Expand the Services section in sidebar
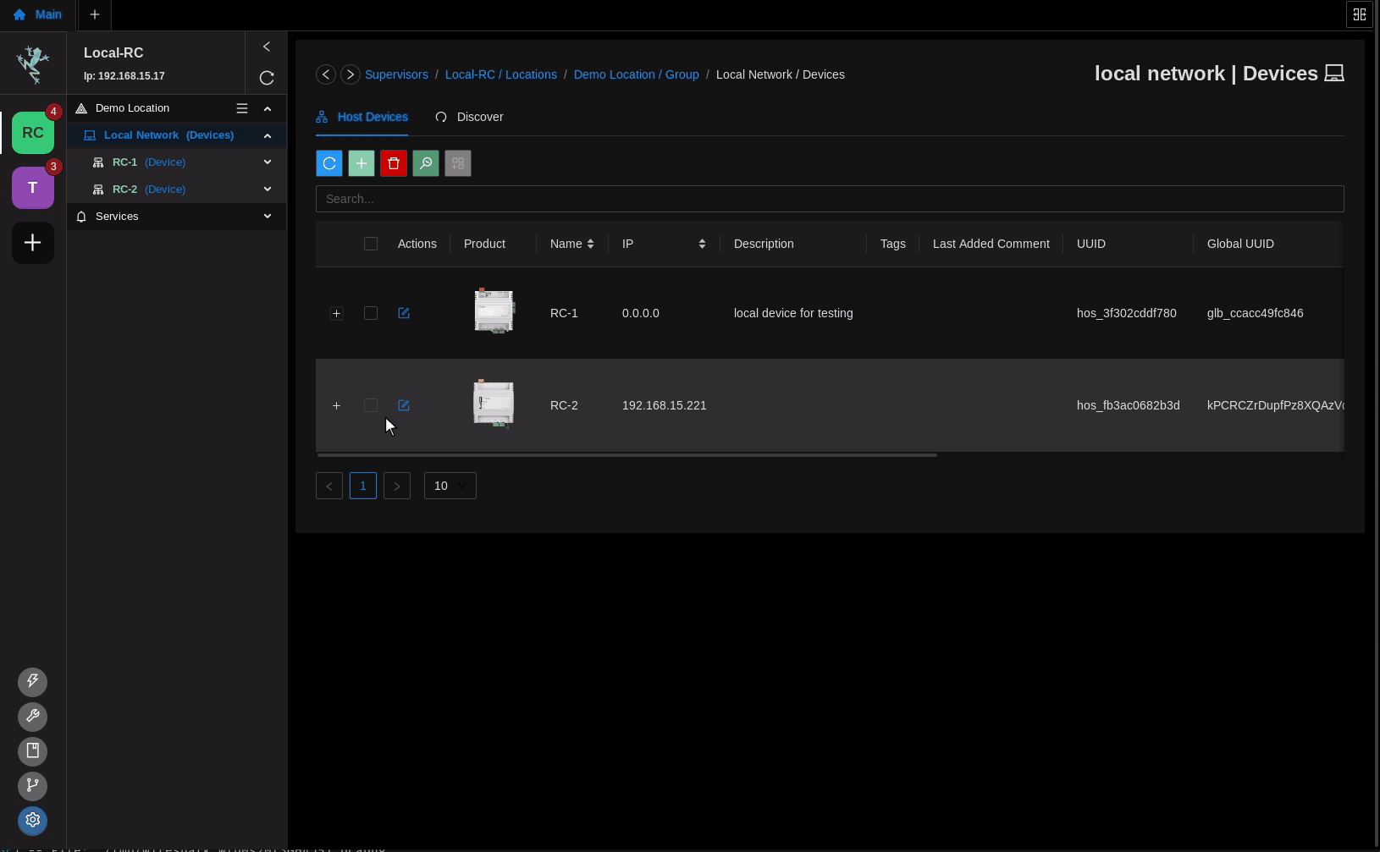 [176, 217]
